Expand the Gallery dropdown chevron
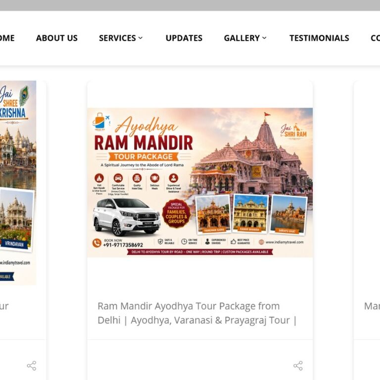This screenshot has width=380, height=380. (264, 38)
